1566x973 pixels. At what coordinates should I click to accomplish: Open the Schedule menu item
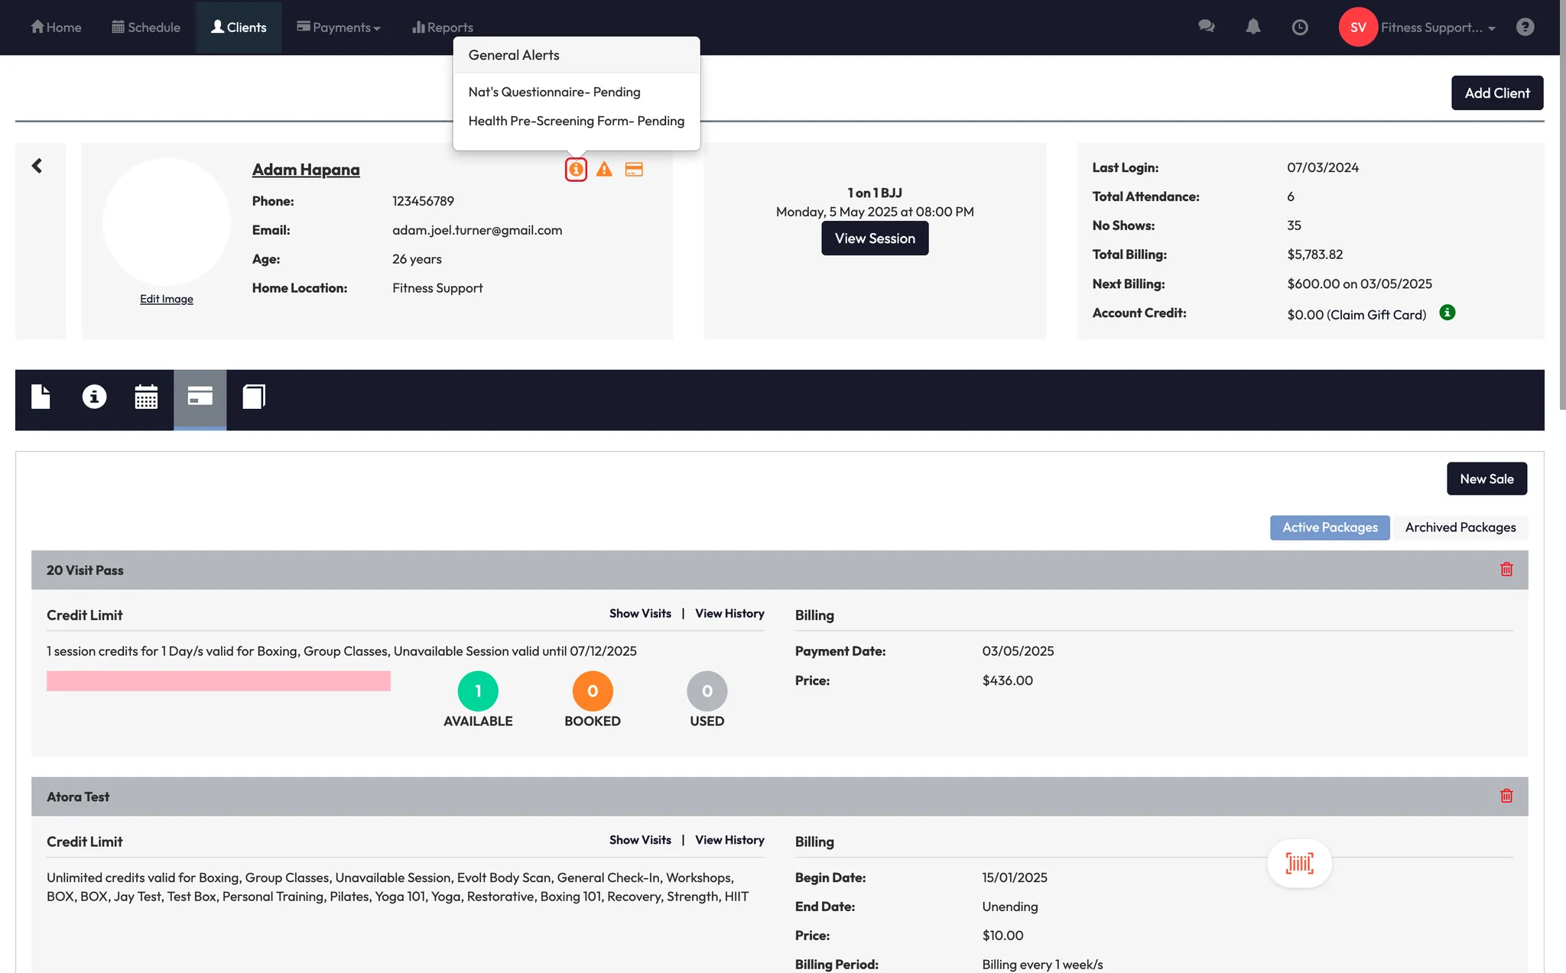pyautogui.click(x=146, y=28)
